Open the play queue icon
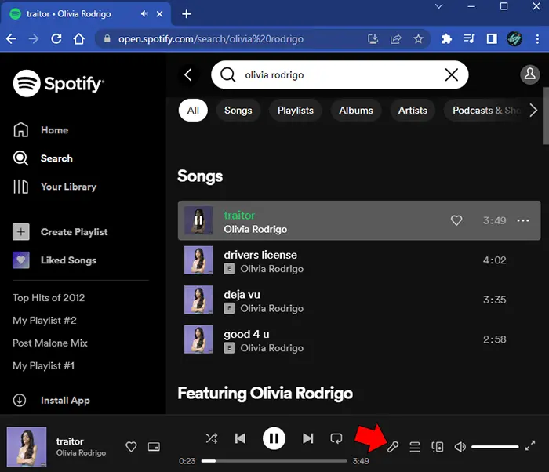The height and width of the screenshot is (472, 549). [415, 447]
